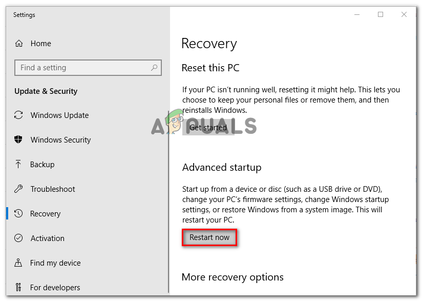422x301 pixels.
Task: Select the Reset this PC heading
Action: (210, 68)
